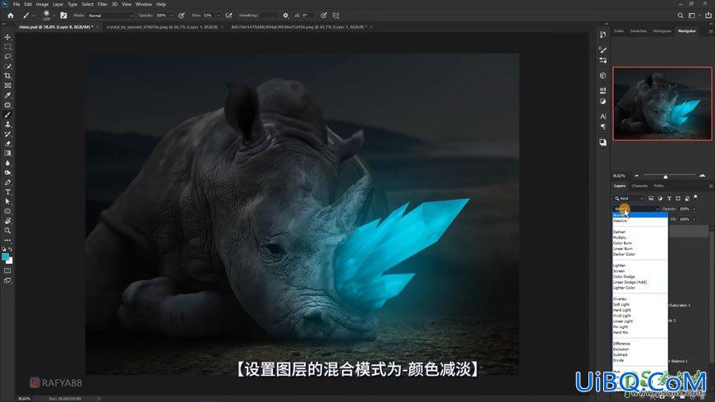Select the Lasso tool
This screenshot has height=402, width=715.
pos(7,56)
